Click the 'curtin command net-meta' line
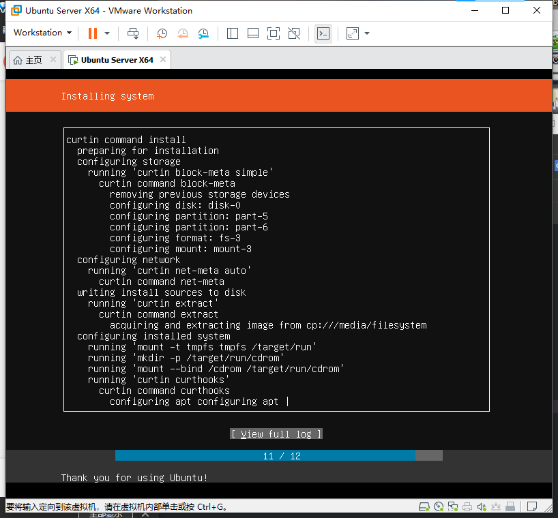 pyautogui.click(x=162, y=281)
